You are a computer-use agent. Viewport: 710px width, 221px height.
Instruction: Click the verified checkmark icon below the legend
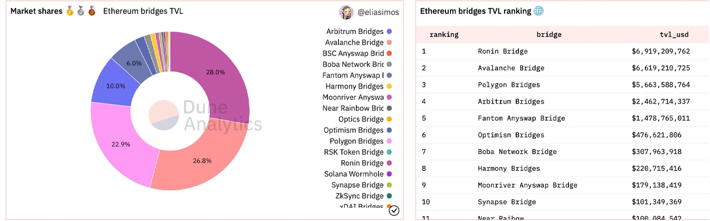394,210
